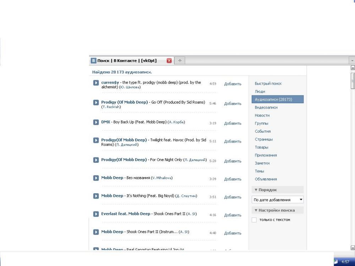The width and height of the screenshot is (355, 266).
Task: Switch search to Группы
Action: tap(262, 123)
